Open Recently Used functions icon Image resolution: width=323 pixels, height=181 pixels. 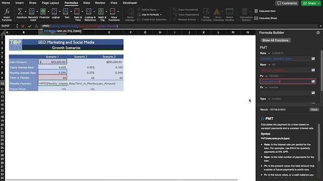(31, 12)
